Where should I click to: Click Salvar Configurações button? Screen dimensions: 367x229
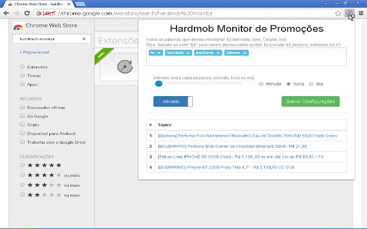tap(311, 101)
